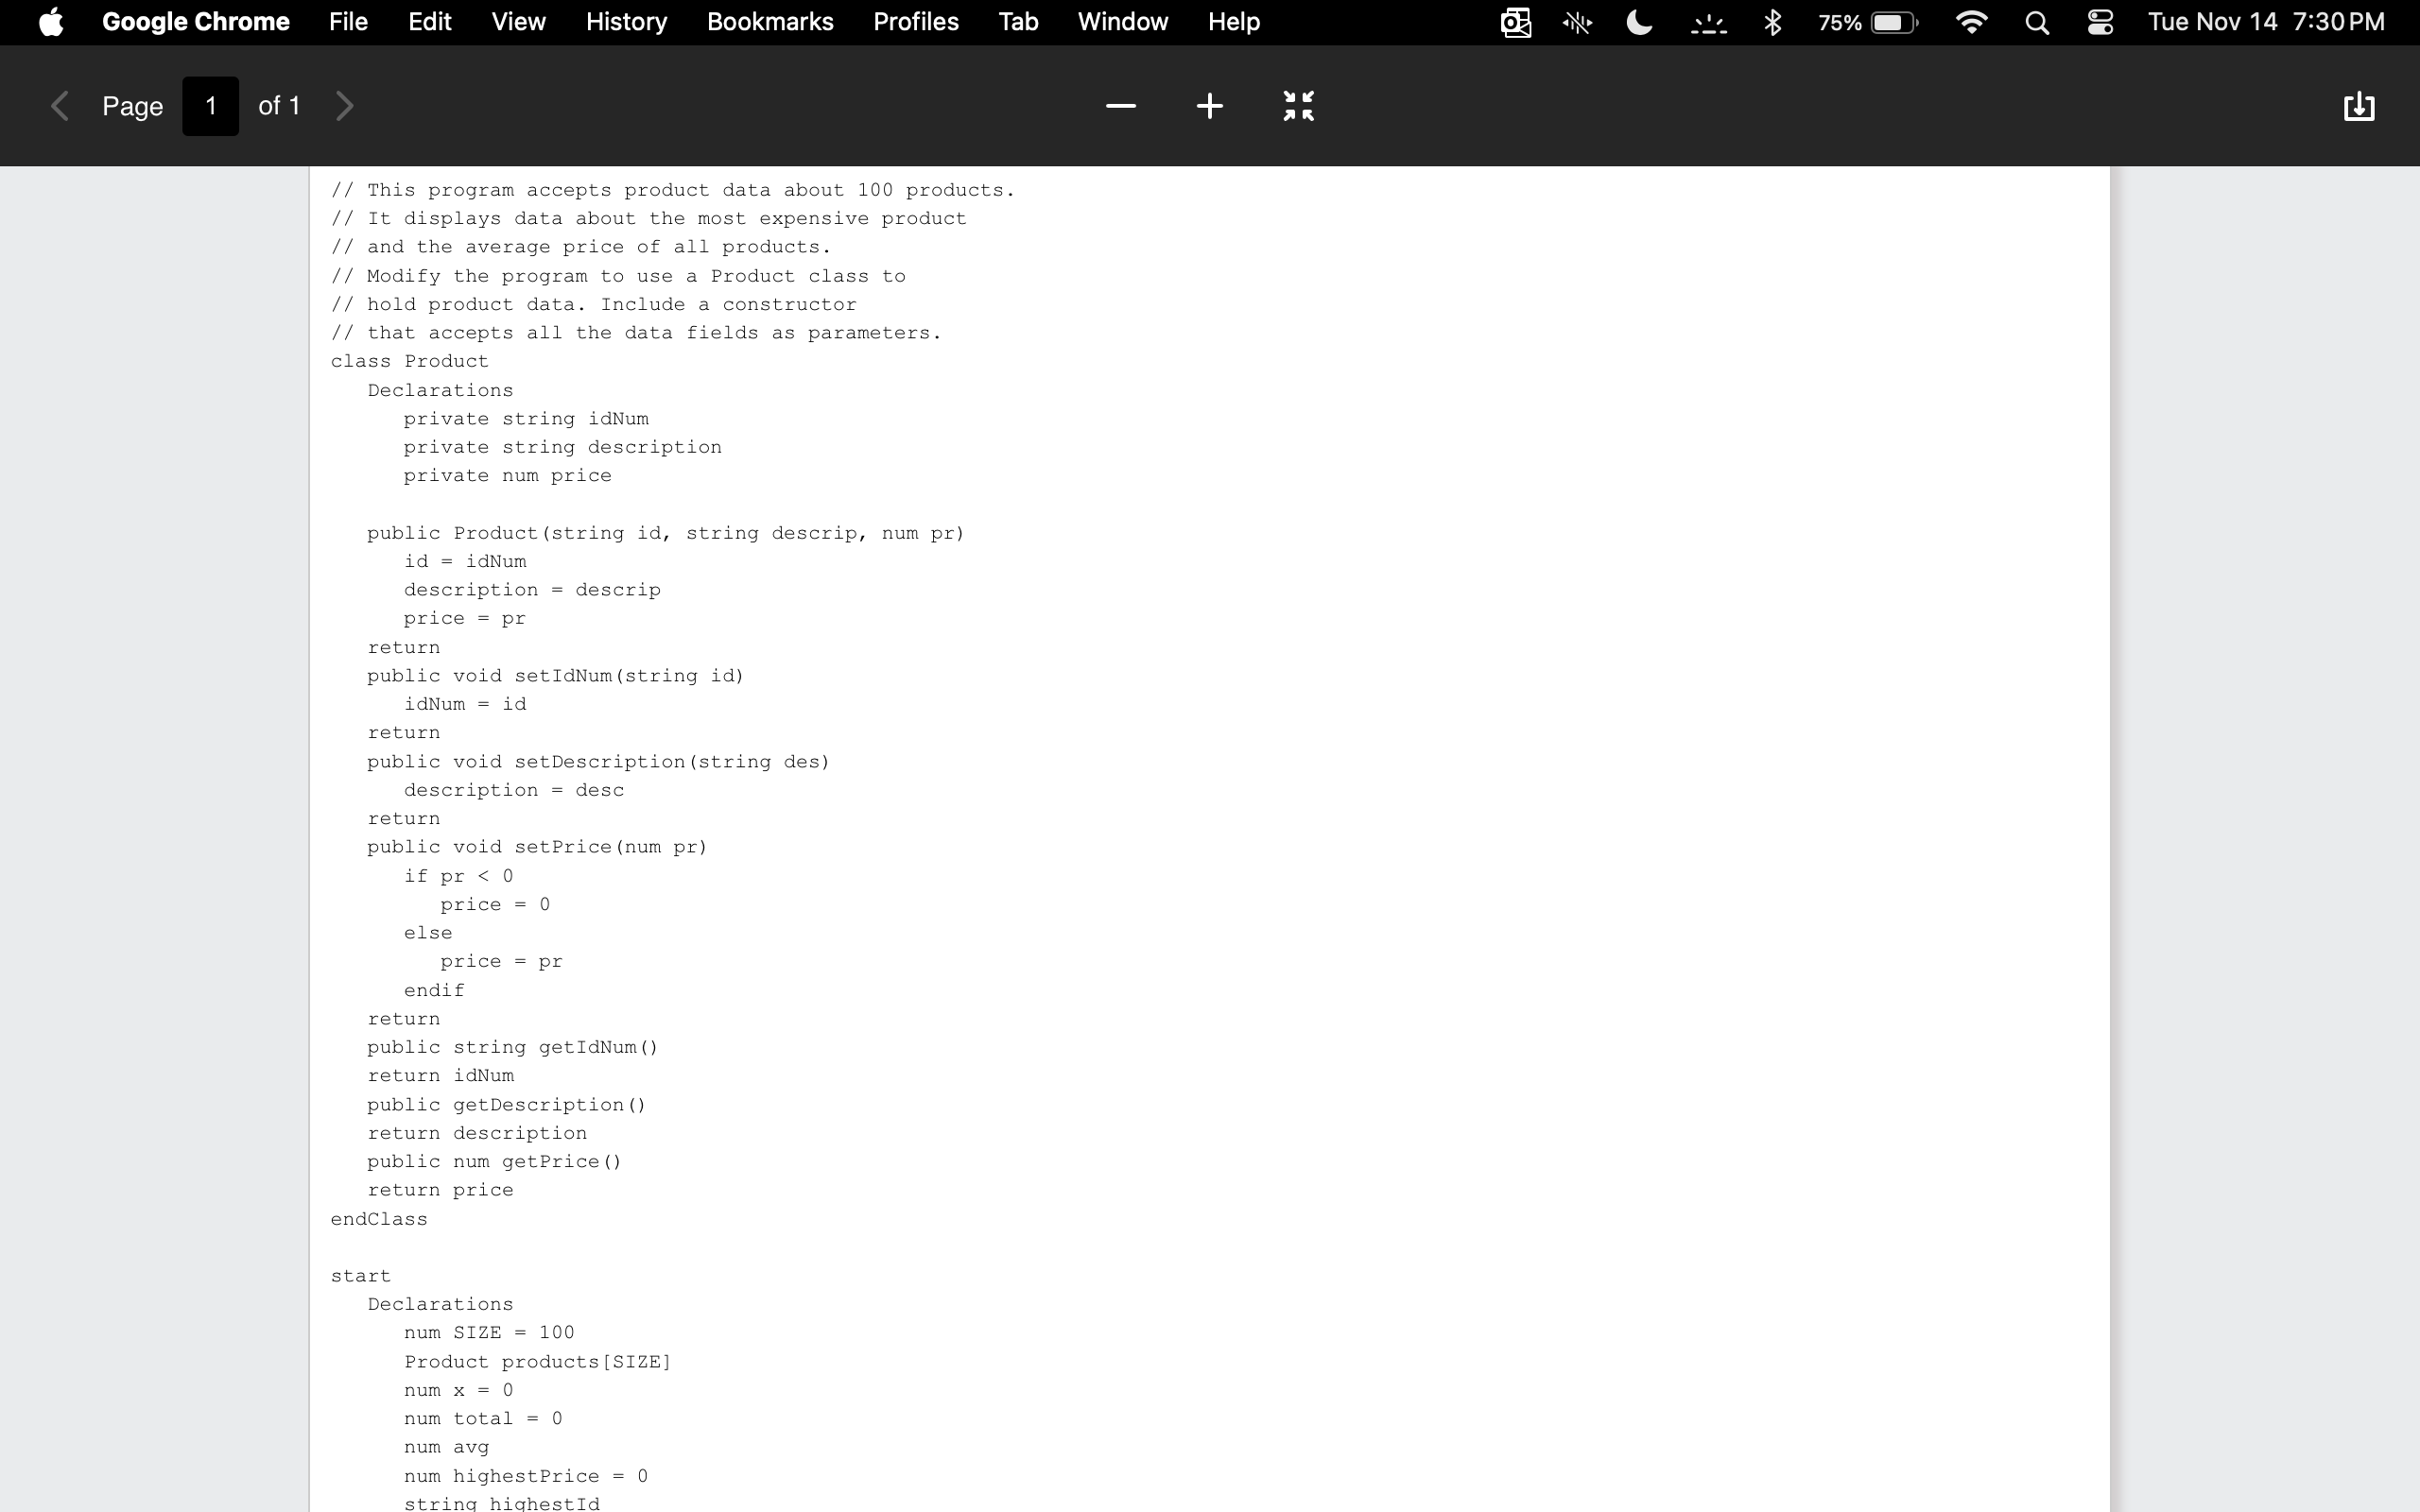Toggle the Do Not Disturb moon icon
Image resolution: width=2420 pixels, height=1512 pixels.
[1639, 22]
